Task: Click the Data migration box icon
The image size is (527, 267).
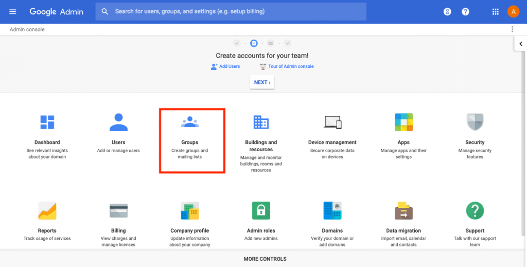Action: (403, 210)
